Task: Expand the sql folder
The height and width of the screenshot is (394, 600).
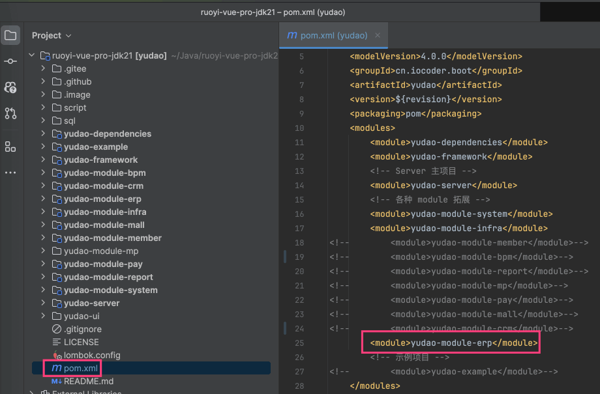Action: point(43,121)
